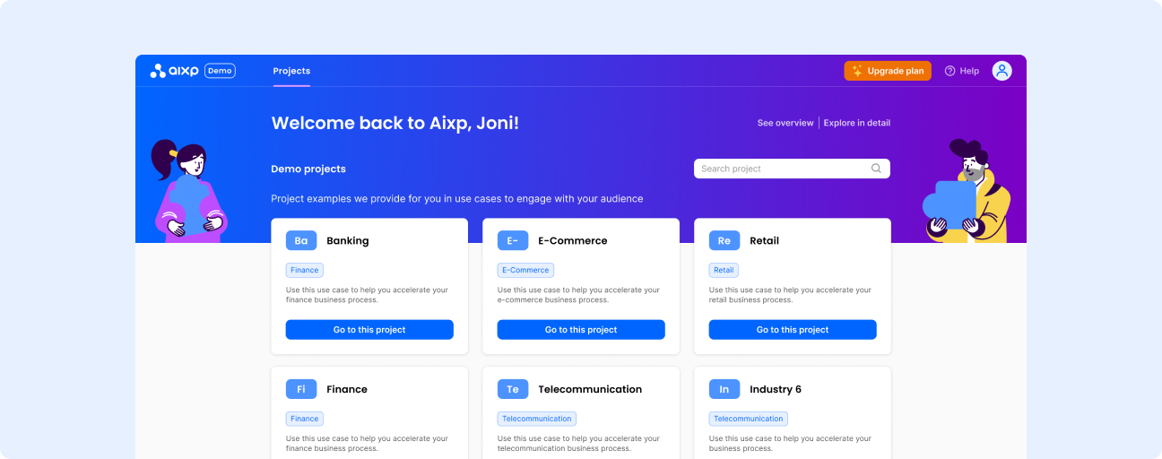Open the Projects tab
The height and width of the screenshot is (459, 1162).
click(x=291, y=71)
